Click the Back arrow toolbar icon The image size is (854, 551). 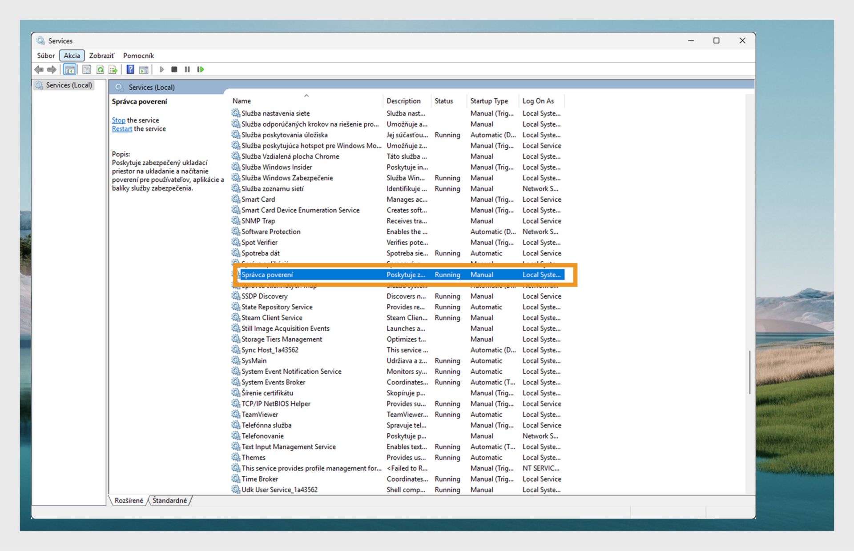(x=39, y=69)
